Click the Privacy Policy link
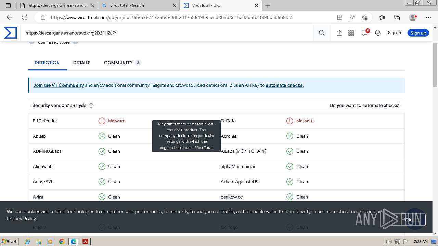Image resolution: width=438 pixels, height=246 pixels. tap(21, 219)
